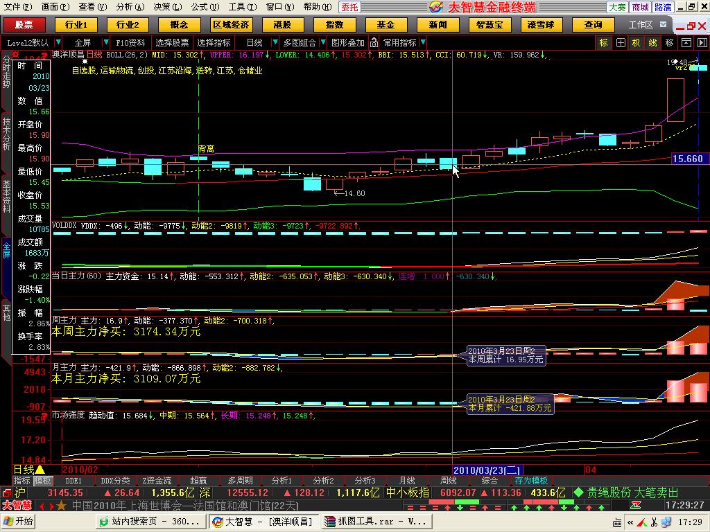710x532 pixels.
Task: Toggle the 权 adjustment button
Action: [x=637, y=42]
